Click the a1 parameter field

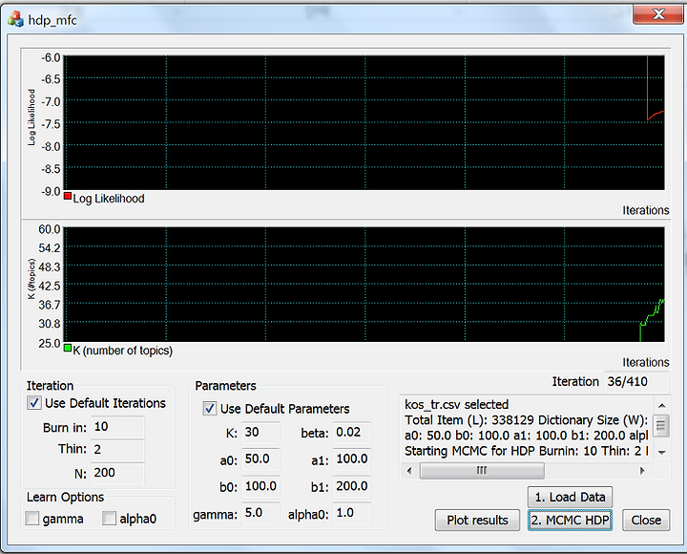coord(351,459)
